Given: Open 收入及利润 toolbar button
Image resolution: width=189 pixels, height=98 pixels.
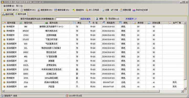Looking at the screenshot, I should pos(92,10).
